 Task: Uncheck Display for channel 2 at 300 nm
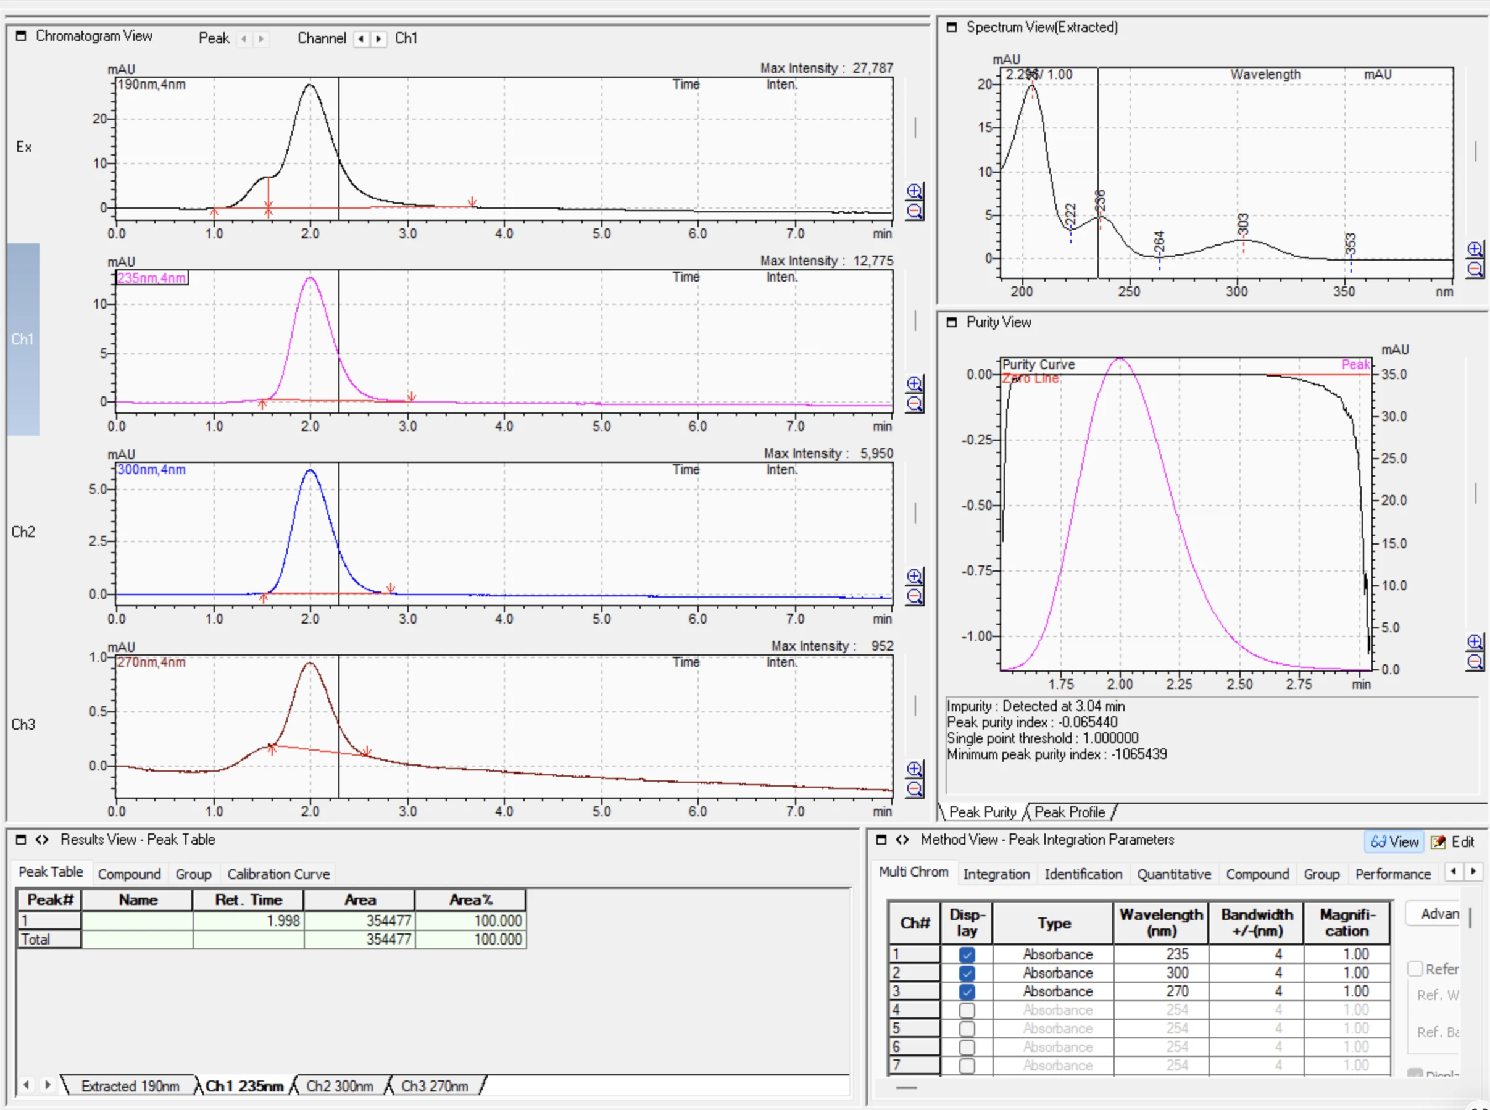[967, 972]
